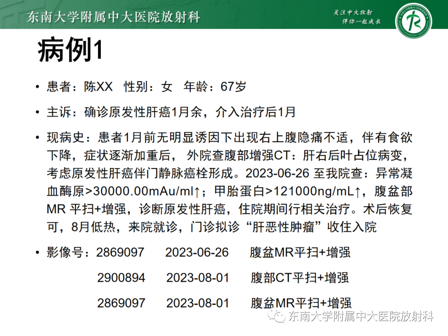Click image number 2900894
448x336 pixels.
(121, 278)
